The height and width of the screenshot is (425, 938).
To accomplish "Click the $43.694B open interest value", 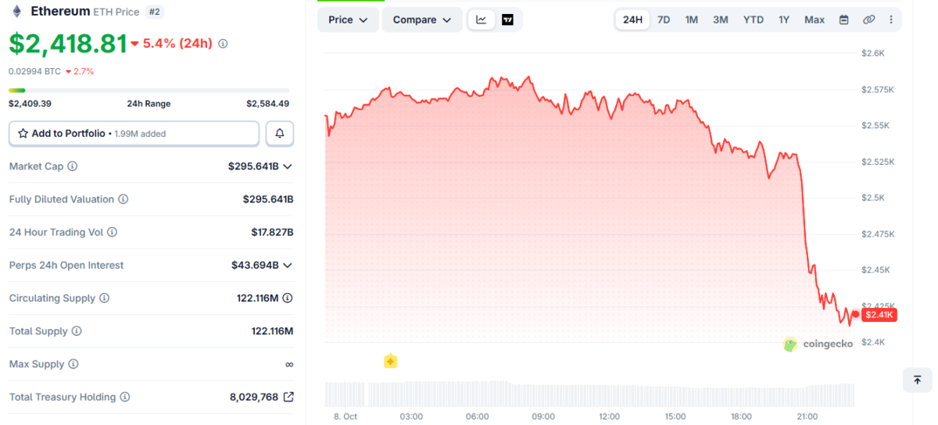I will pyautogui.click(x=255, y=266).
